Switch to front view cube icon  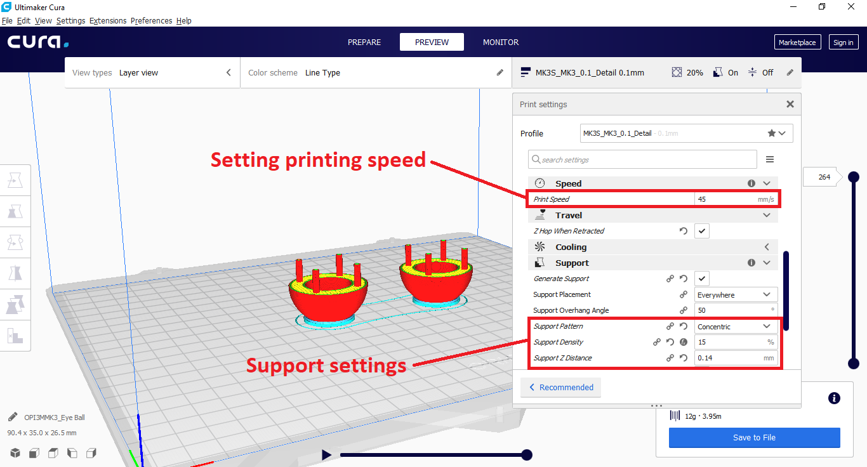[x=34, y=452]
